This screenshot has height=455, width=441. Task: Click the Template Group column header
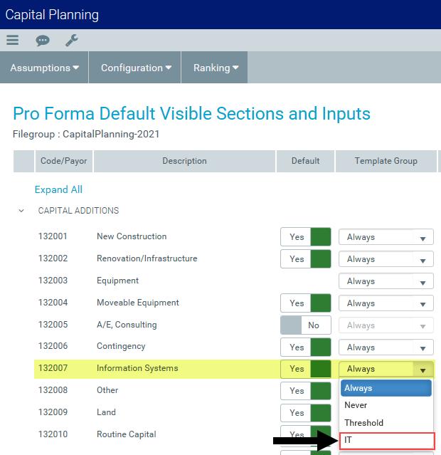[386, 161]
